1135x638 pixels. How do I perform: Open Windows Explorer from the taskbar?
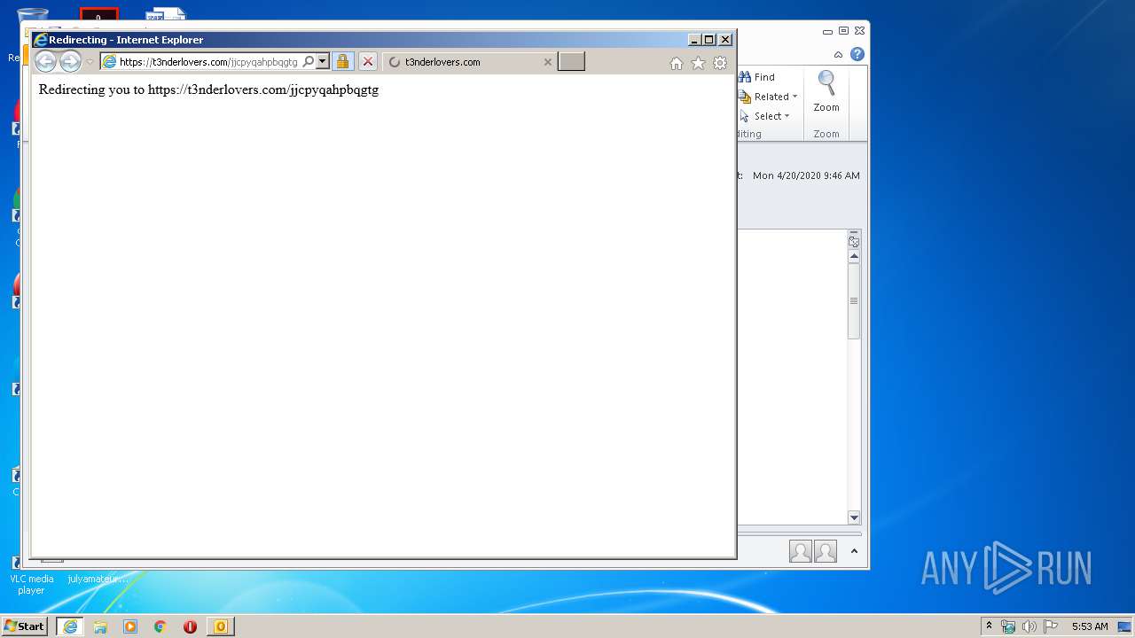point(100,626)
